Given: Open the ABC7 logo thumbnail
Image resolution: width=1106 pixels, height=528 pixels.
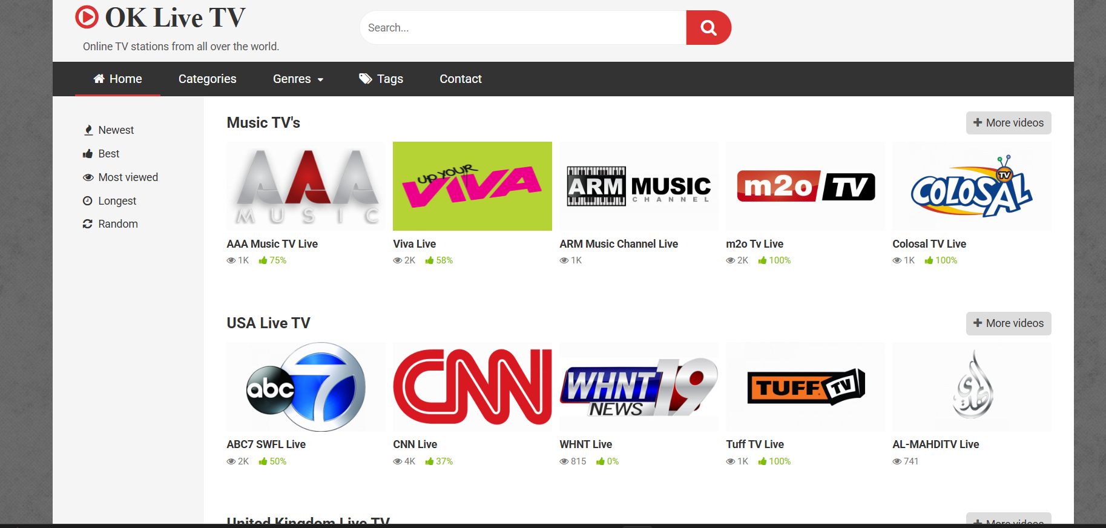Looking at the screenshot, I should pos(306,387).
